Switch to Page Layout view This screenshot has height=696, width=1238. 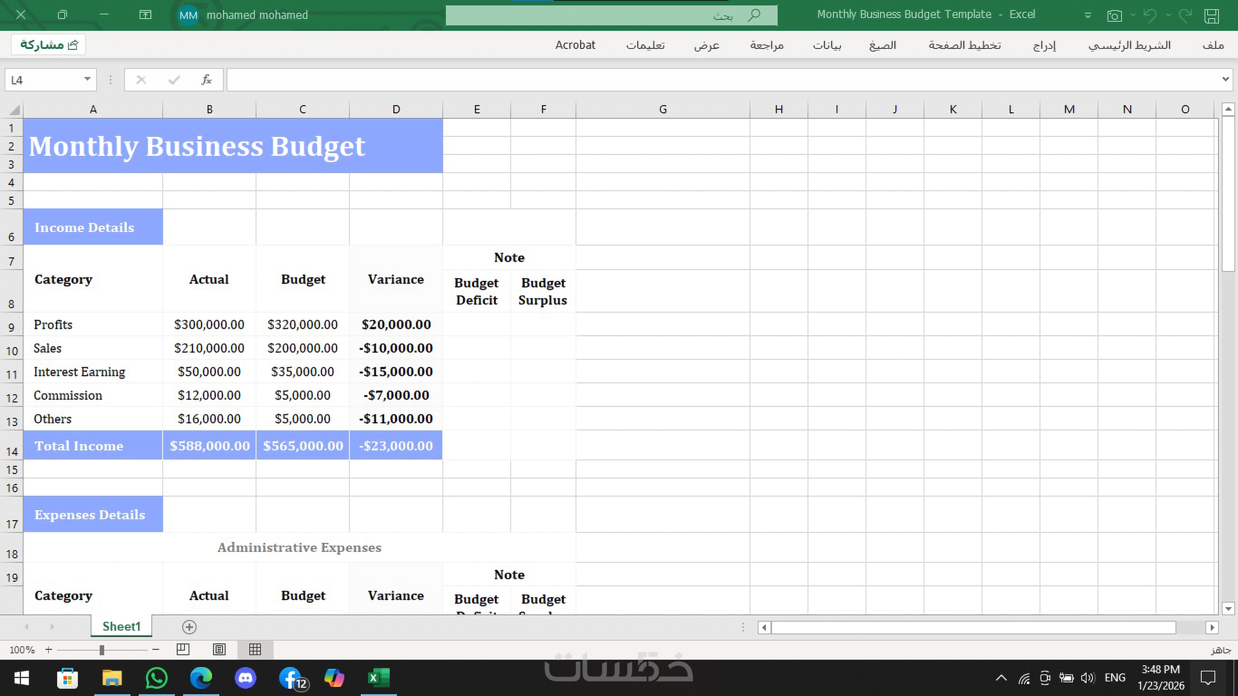tap(219, 650)
